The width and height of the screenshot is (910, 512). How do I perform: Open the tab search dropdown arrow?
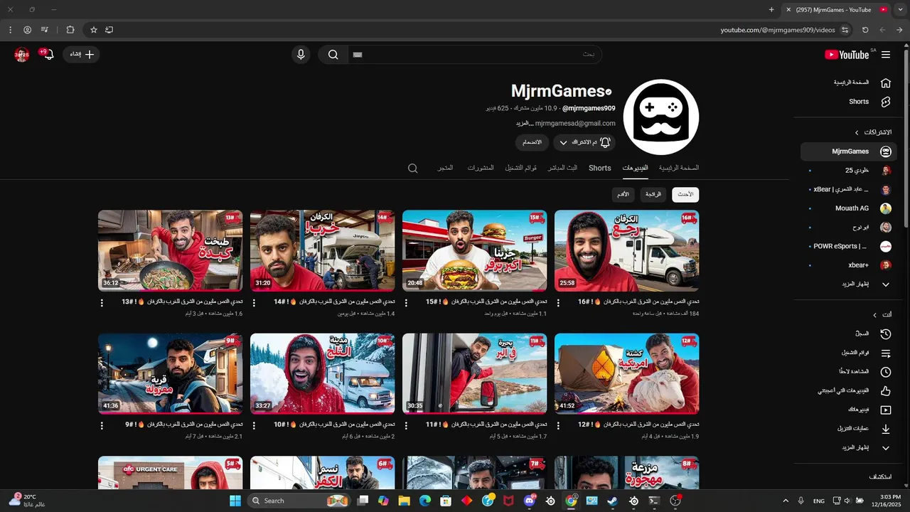902,9
